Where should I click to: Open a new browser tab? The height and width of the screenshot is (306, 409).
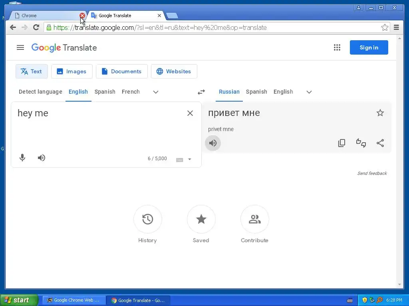pos(172,16)
